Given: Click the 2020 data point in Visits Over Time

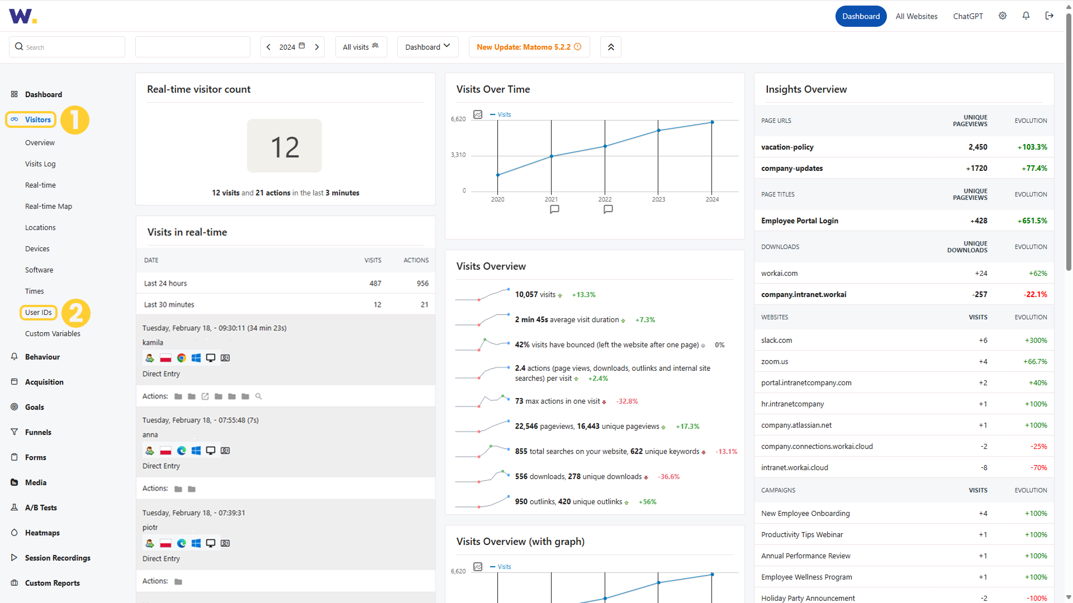Looking at the screenshot, I should (x=498, y=175).
